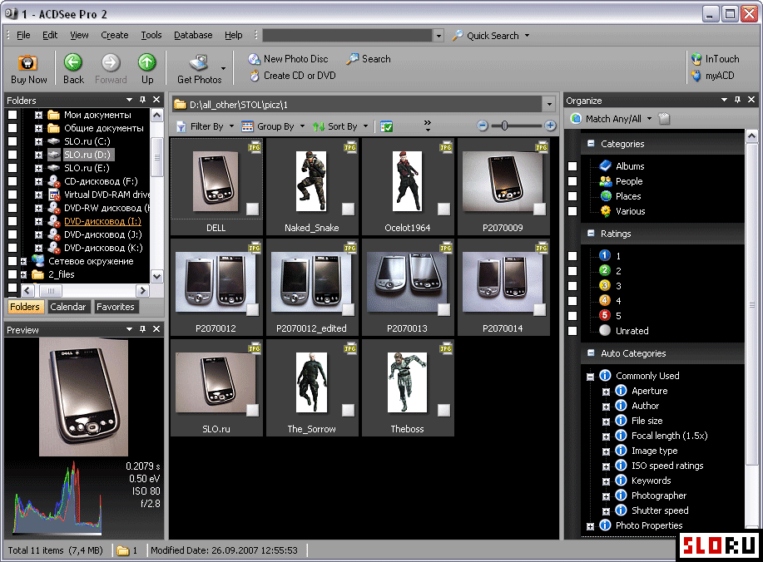This screenshot has height=562, width=763.
Task: Click the Filter By funnel icon
Action: click(x=181, y=127)
